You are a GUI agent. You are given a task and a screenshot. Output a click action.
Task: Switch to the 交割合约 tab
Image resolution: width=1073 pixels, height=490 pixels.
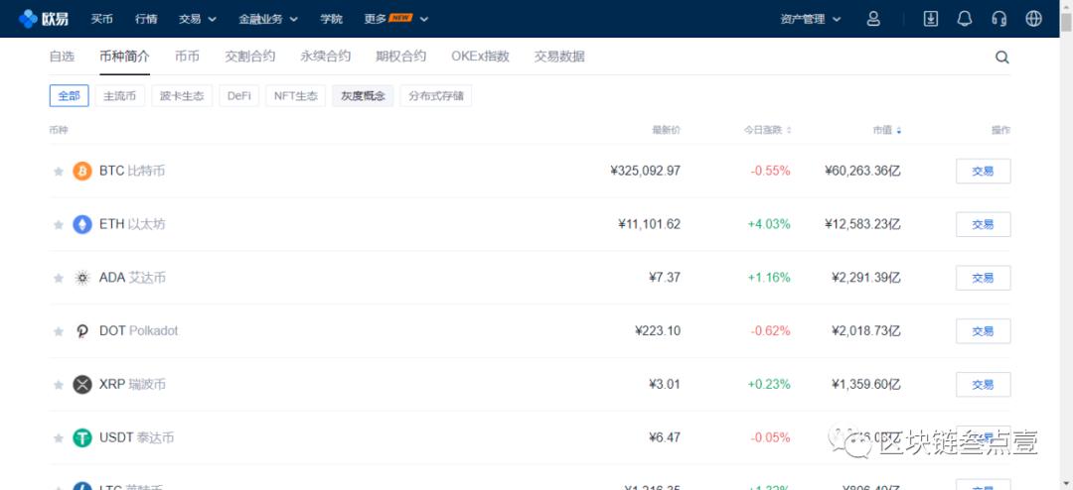point(249,56)
